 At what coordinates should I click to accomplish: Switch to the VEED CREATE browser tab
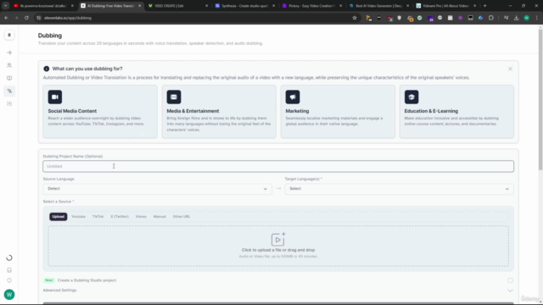point(177,6)
